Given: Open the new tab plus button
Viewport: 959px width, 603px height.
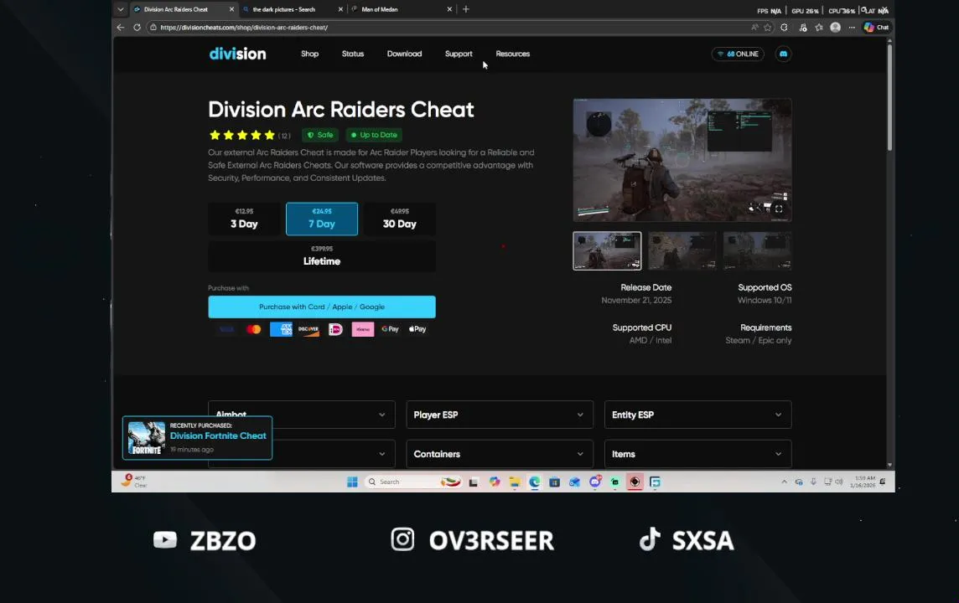Looking at the screenshot, I should coord(466,9).
